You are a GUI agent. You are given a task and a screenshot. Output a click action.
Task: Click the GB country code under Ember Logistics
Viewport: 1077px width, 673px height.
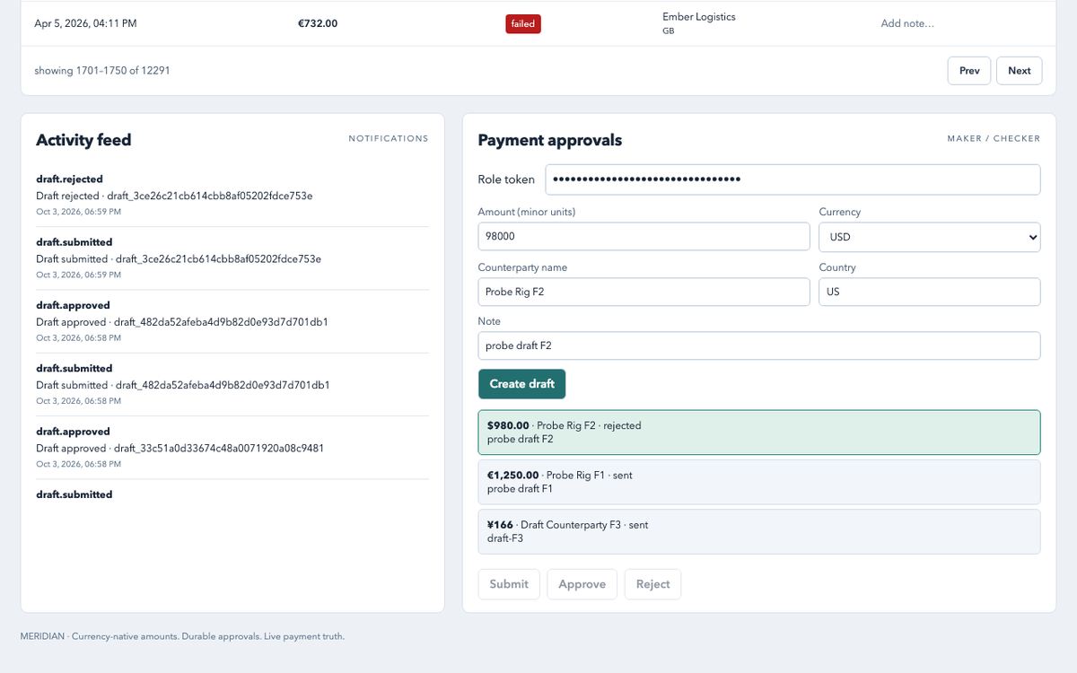click(668, 31)
